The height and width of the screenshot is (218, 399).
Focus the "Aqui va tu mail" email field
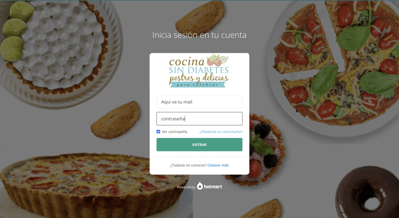[x=199, y=102]
